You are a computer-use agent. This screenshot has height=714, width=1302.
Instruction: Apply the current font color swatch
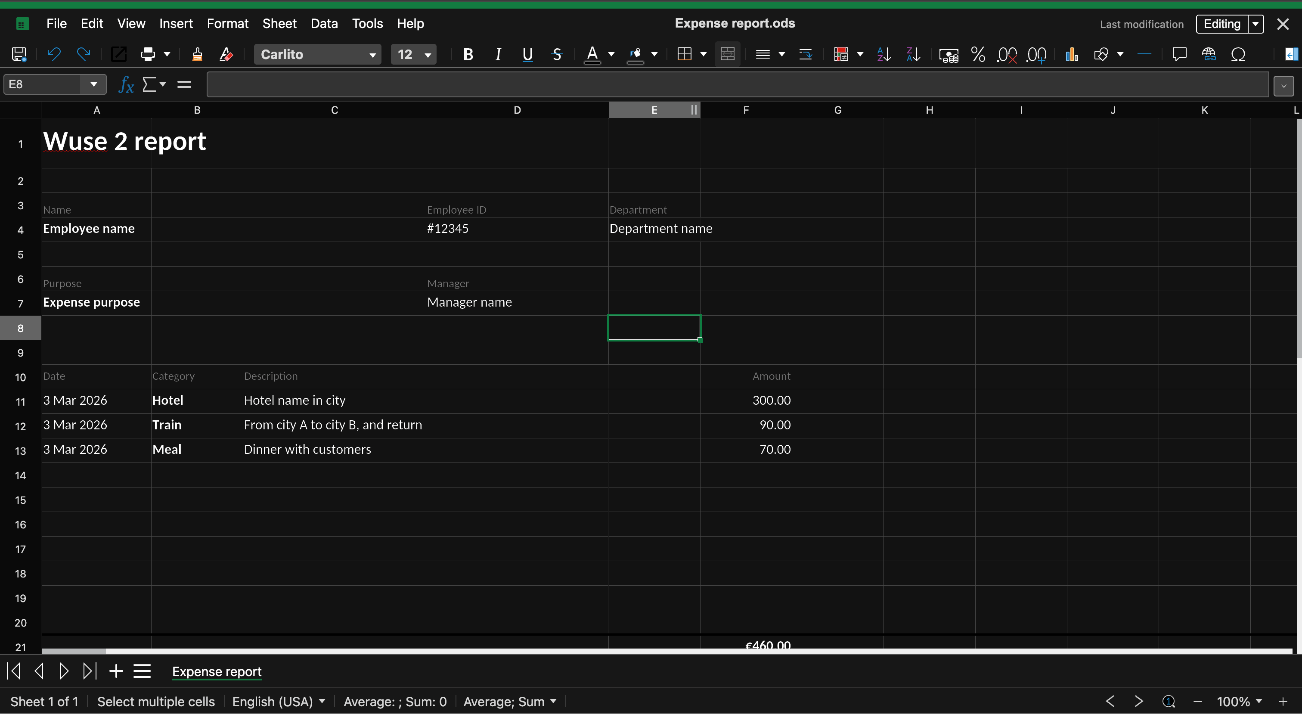pyautogui.click(x=592, y=54)
